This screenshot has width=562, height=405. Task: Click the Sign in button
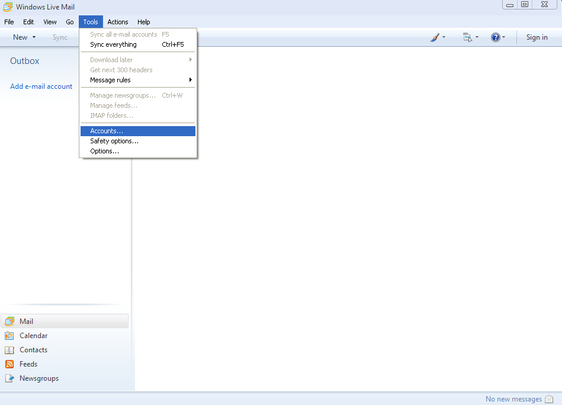[537, 37]
